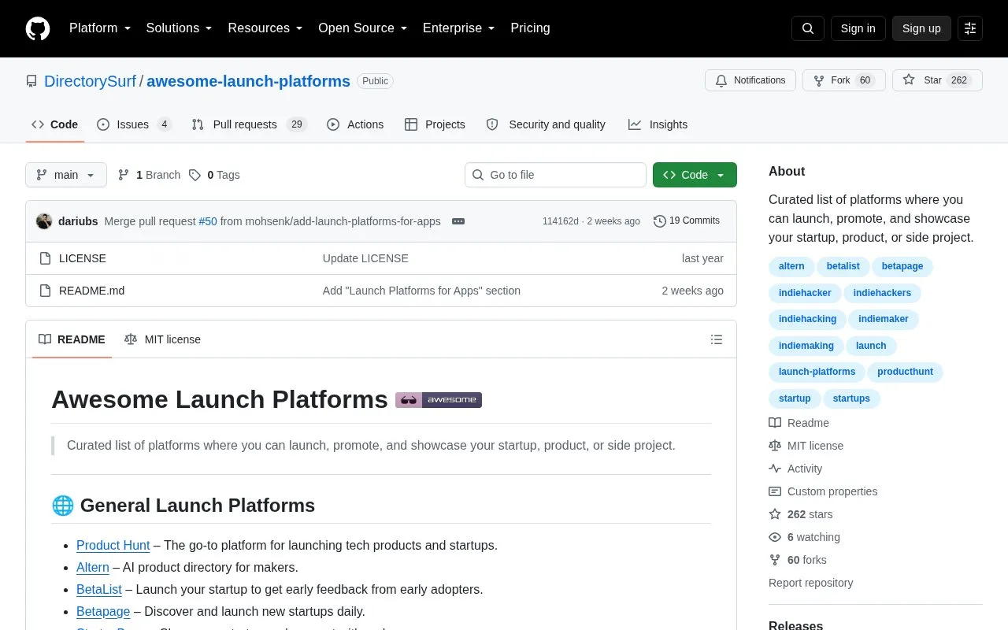This screenshot has height=630, width=1008.
Task: Click the awesome badge next to the title
Action: [x=439, y=400]
